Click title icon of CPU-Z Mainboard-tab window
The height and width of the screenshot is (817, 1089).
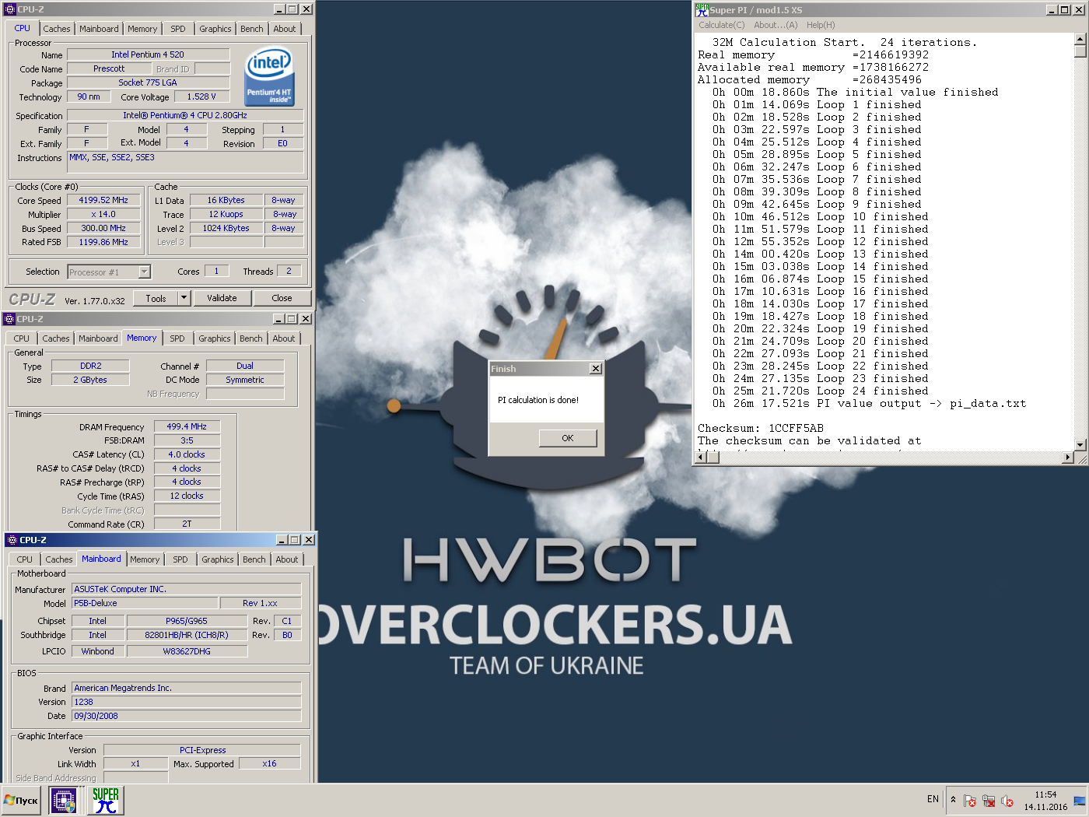12,540
